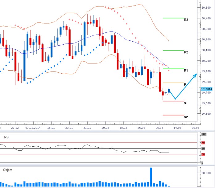Click the tallest volume spike bar
The image size is (215, 188).
point(151,177)
